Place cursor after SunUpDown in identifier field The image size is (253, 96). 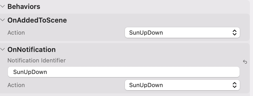pos(47,72)
